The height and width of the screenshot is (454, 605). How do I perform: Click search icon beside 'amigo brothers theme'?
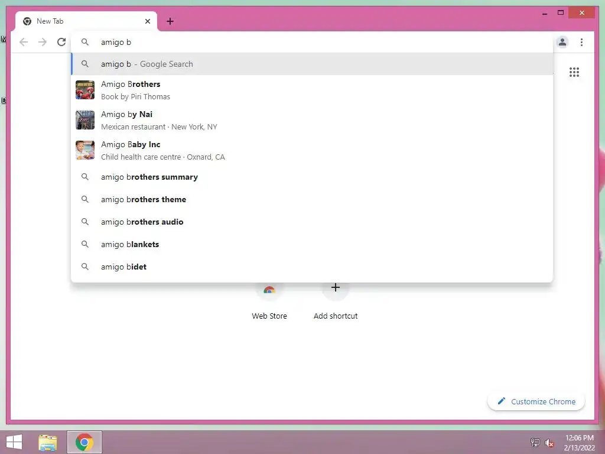click(85, 199)
